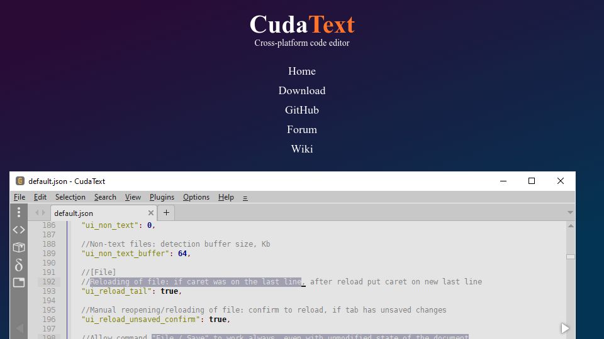Click the "ui_reload_tail" key
This screenshot has height=339, width=604.
click(116, 291)
